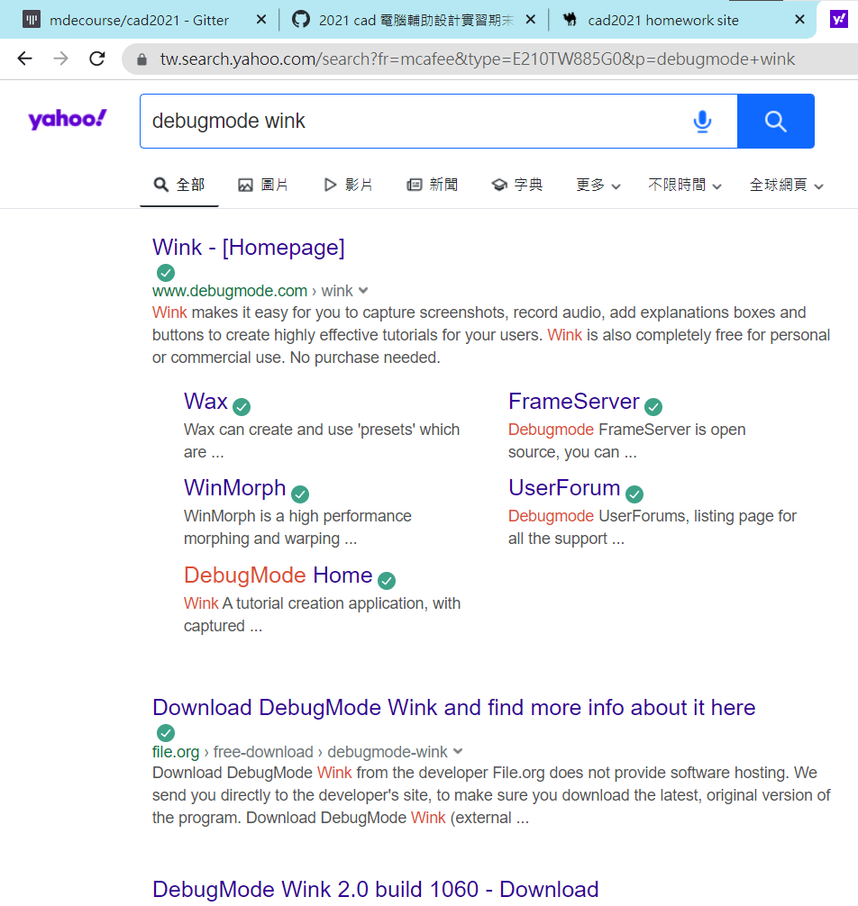Click the browser back arrow
The width and height of the screenshot is (858, 906).
(25, 59)
